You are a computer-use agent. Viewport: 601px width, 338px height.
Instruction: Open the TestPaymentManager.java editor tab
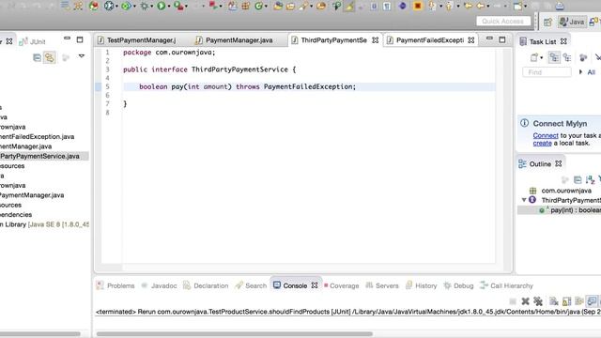(137, 40)
